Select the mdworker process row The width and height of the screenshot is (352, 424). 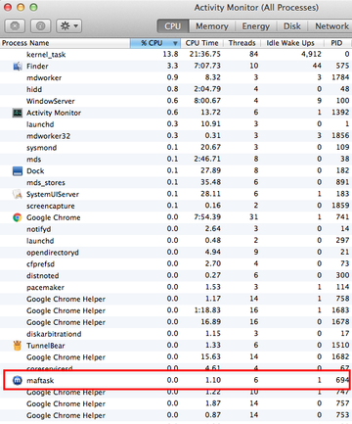pyautogui.click(x=176, y=77)
